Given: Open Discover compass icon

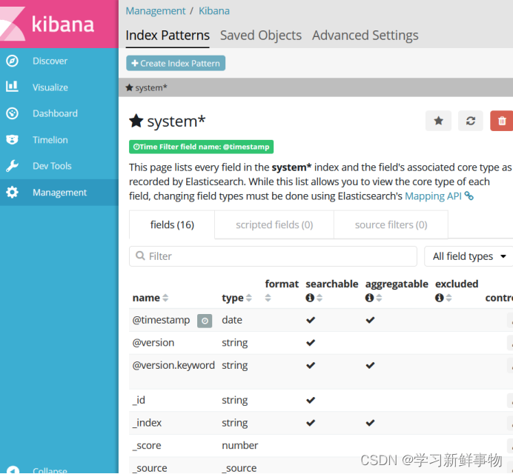Looking at the screenshot, I should click(x=12, y=61).
